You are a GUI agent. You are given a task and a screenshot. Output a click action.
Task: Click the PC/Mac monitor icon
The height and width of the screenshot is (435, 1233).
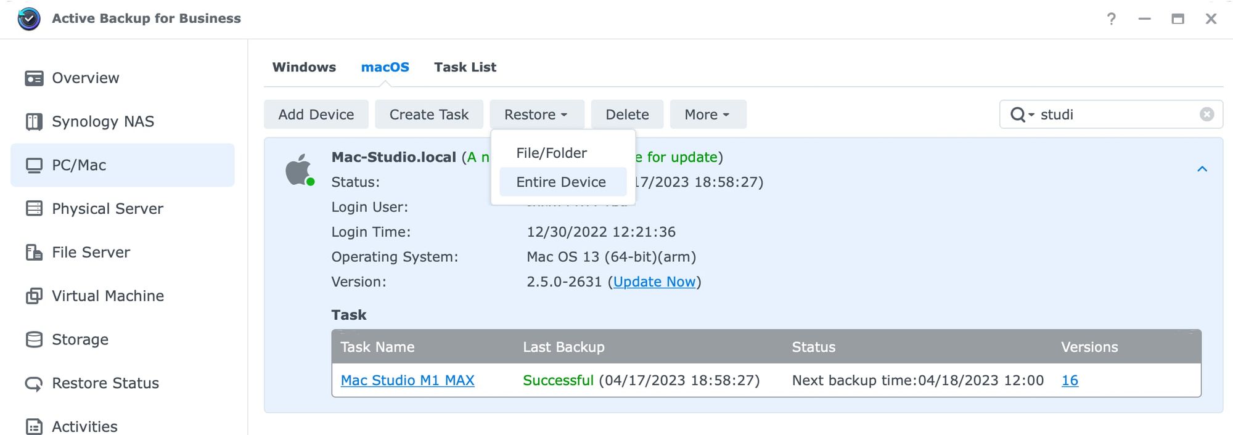pos(34,165)
